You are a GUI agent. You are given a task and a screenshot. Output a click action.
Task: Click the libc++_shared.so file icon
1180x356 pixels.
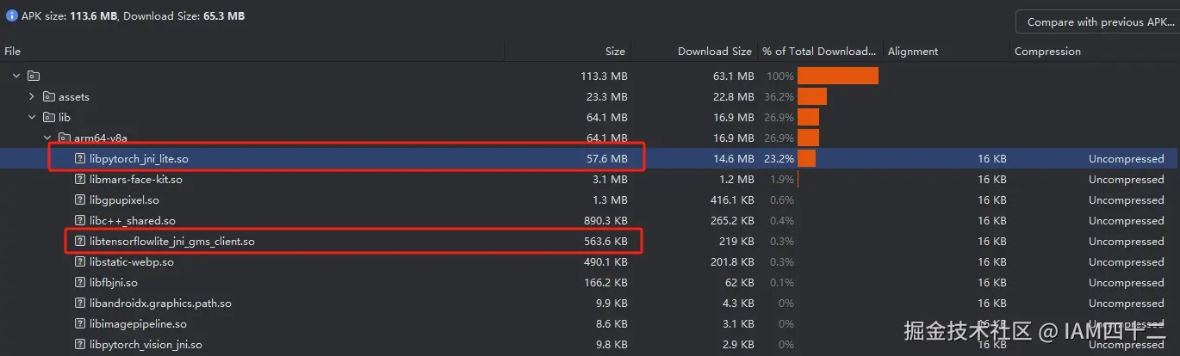(80, 221)
